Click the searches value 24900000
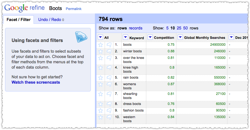 pos(218,45)
